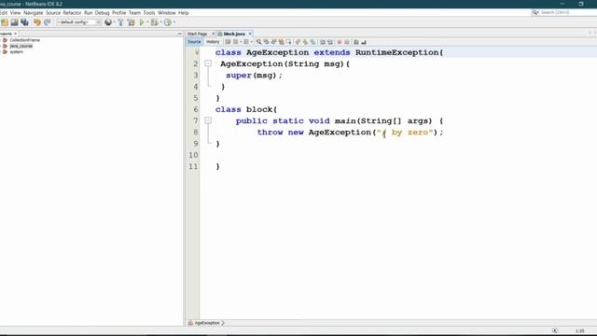This screenshot has width=597, height=336.
Task: Open the View menu
Action: click(15, 12)
